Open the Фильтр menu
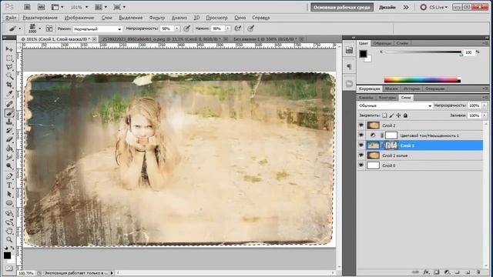Image resolution: width=493 pixels, height=277 pixels. 157,18
